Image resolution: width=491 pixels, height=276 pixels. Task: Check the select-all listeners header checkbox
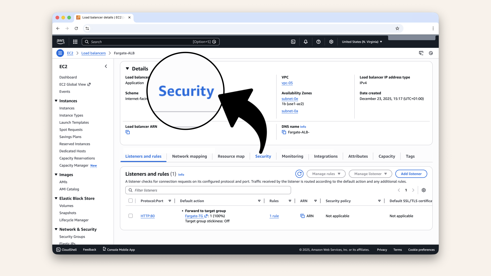131,201
